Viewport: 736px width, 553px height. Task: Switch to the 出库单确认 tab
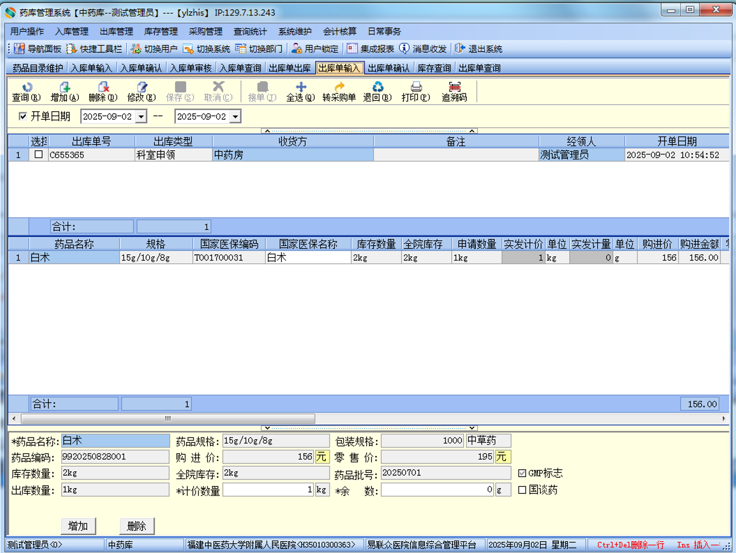click(389, 68)
